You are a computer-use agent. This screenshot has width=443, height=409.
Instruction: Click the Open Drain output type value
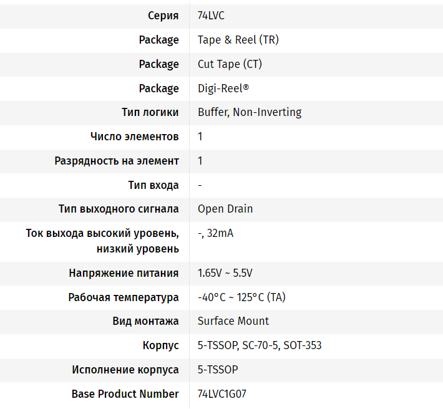pos(225,209)
